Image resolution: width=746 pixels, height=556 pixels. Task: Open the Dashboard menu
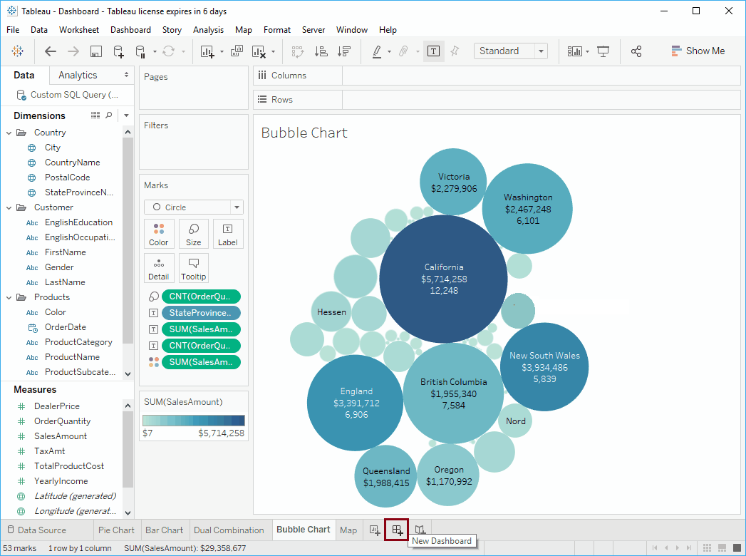pos(130,30)
